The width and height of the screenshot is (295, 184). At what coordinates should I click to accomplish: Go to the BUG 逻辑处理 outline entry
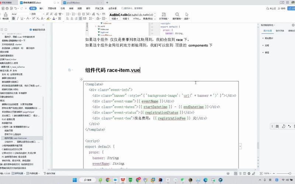tap(8, 119)
